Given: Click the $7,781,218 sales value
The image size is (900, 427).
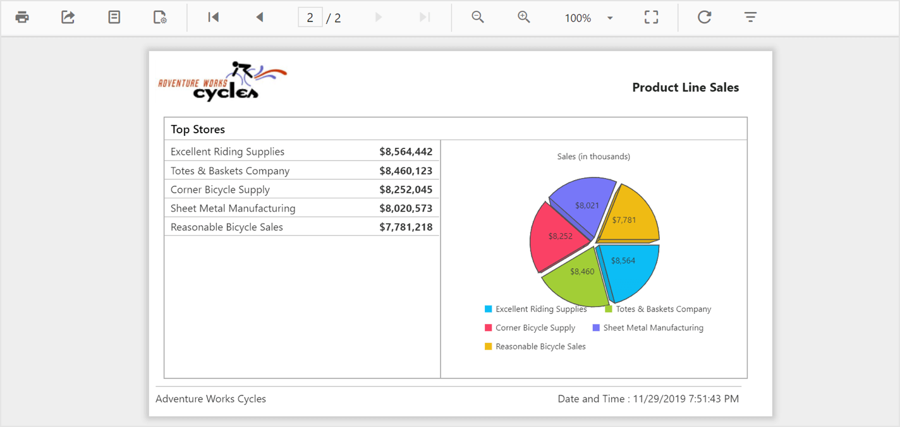Looking at the screenshot, I should coord(406,227).
